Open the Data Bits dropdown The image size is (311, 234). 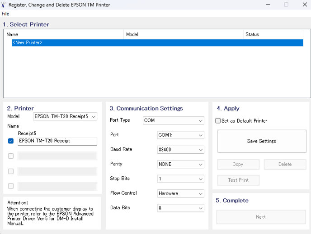point(180,208)
